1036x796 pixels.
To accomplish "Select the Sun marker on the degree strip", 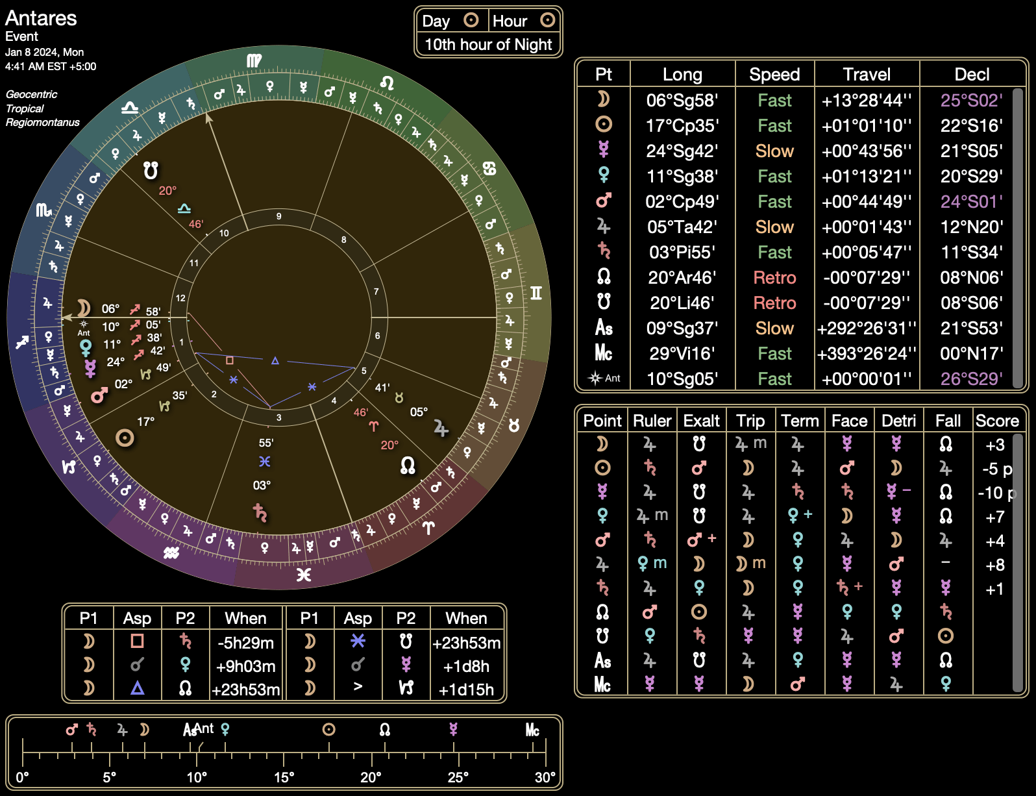I will click(x=329, y=730).
